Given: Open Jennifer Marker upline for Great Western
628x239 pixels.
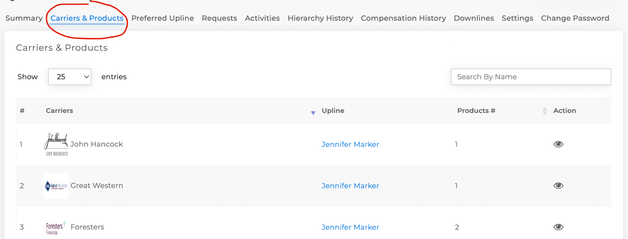Looking at the screenshot, I should pyautogui.click(x=350, y=186).
